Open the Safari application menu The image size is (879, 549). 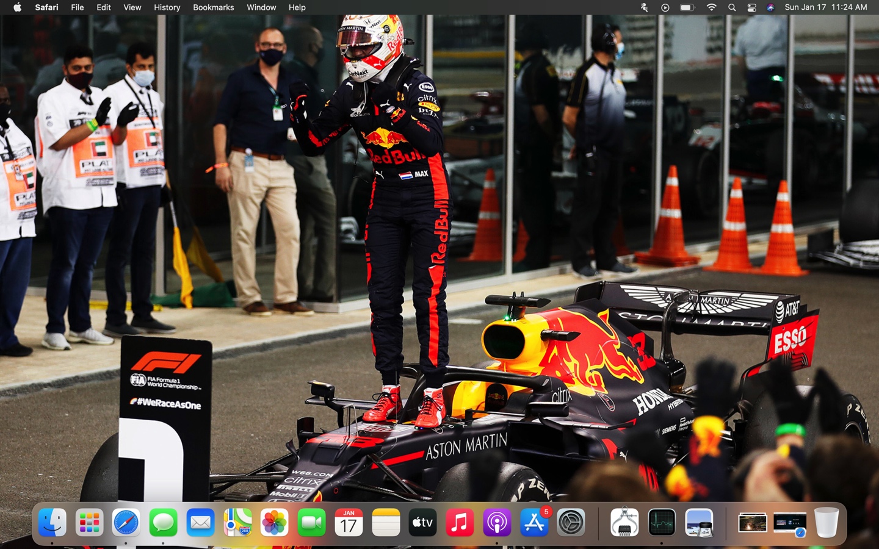pos(46,7)
